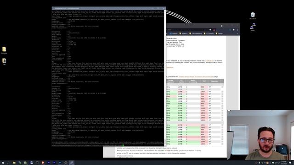Open the first bookmark folder with blue icon
294x165 pixels.
coord(174,33)
